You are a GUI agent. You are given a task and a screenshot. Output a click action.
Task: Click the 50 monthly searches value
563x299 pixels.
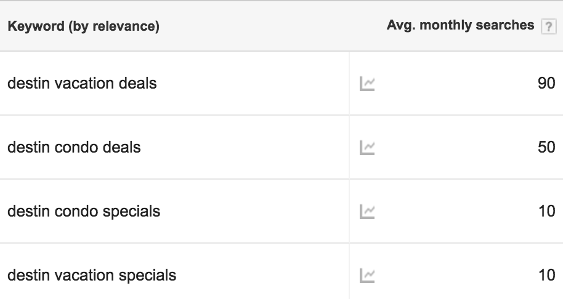(546, 148)
